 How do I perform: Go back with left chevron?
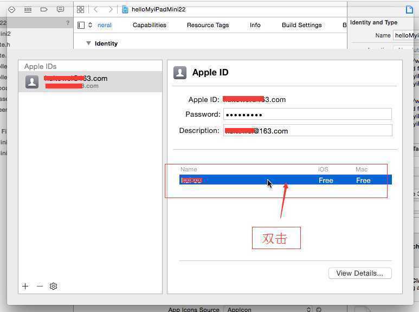coord(95,10)
